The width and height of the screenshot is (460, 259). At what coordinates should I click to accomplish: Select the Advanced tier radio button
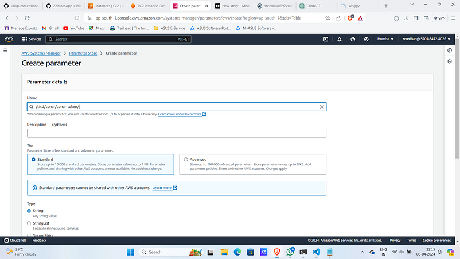click(x=186, y=160)
